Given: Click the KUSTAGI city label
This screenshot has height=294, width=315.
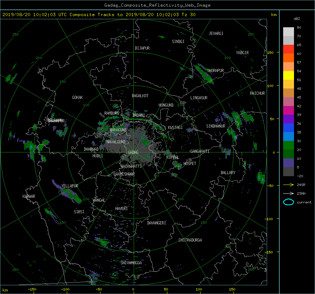Looking at the screenshot, I should coord(175,128).
